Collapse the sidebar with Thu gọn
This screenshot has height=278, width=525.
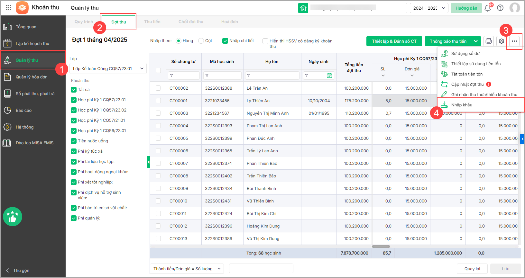(x=18, y=270)
